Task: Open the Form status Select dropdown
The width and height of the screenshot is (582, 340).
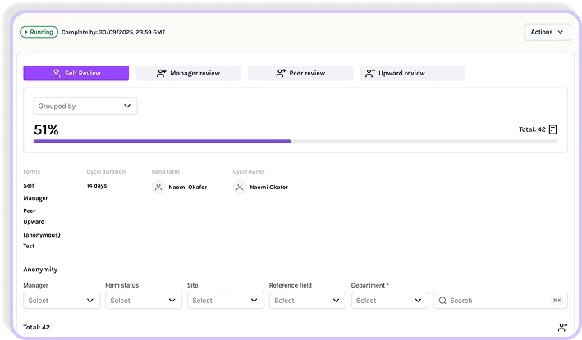Action: click(x=144, y=301)
